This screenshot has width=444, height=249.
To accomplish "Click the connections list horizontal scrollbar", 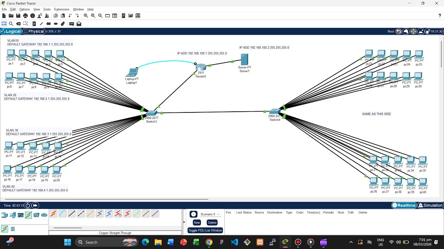I will pos(68,228).
